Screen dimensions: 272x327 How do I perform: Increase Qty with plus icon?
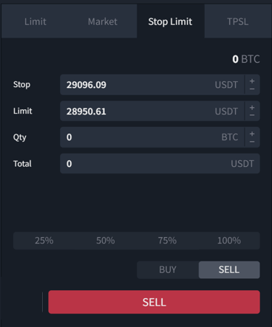(252, 134)
